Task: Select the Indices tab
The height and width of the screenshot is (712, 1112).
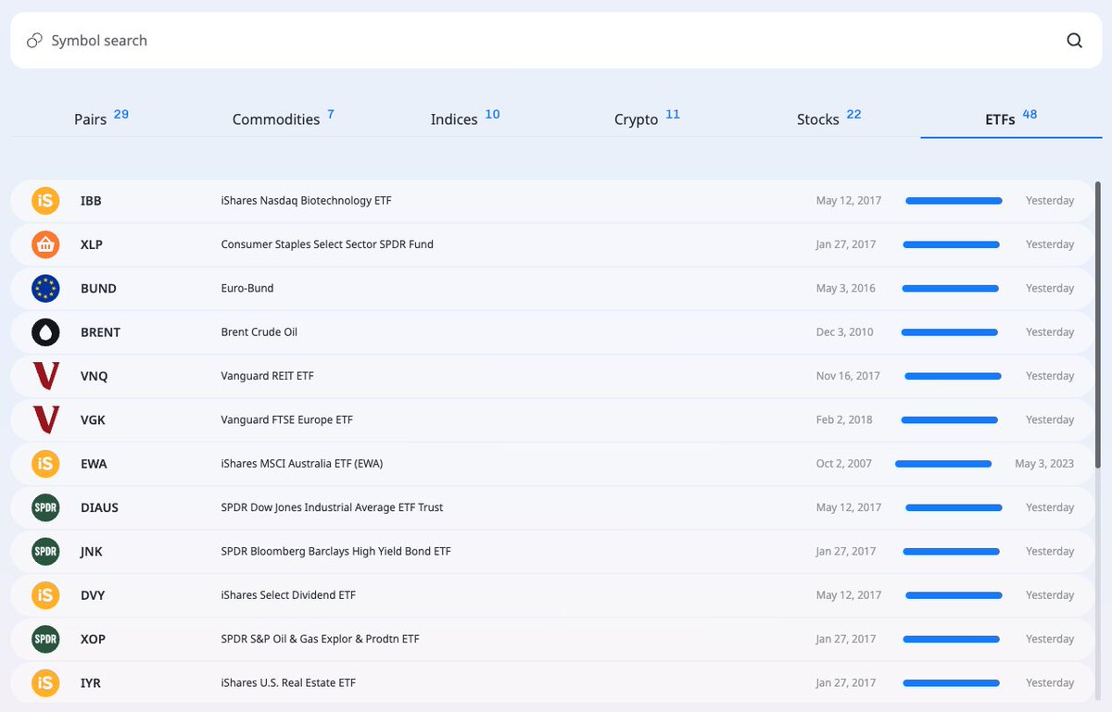Action: pos(465,118)
